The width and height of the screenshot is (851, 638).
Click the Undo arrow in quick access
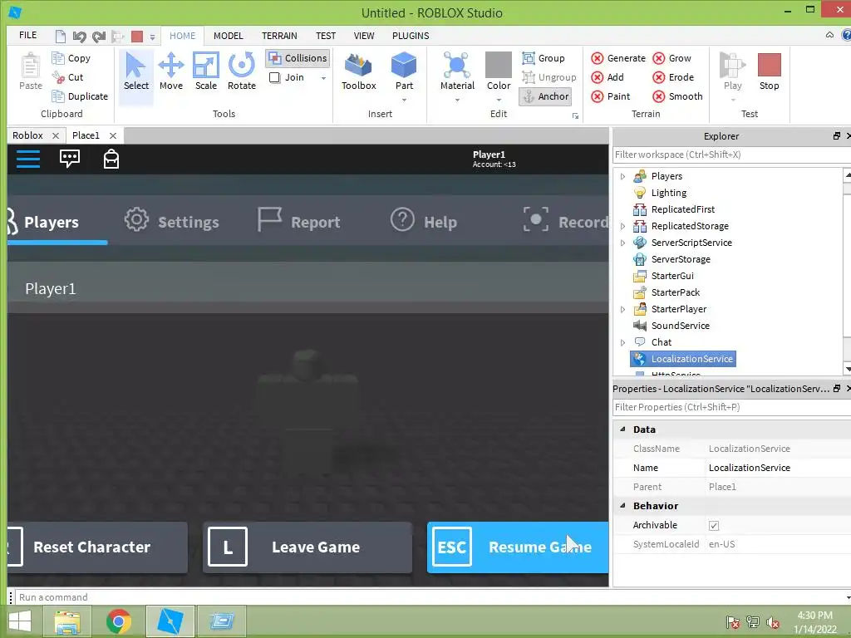pyautogui.click(x=79, y=37)
